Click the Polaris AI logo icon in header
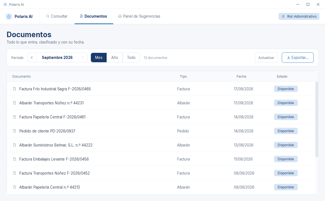 (x=9, y=16)
